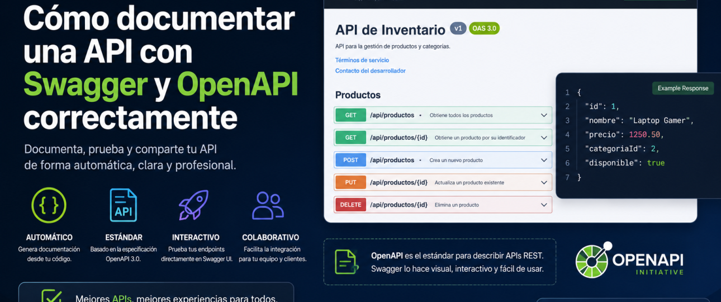Click the green document icon beside OpenAPI text
The image size is (721, 302).
[347, 262]
